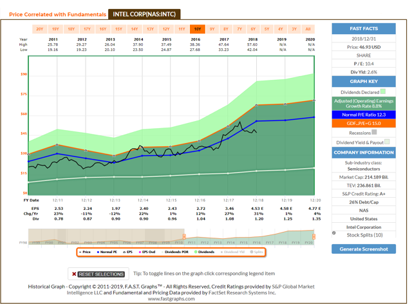Screen dimensions: 412x304
Task: Click the red X reset icon
Action: [74, 274]
